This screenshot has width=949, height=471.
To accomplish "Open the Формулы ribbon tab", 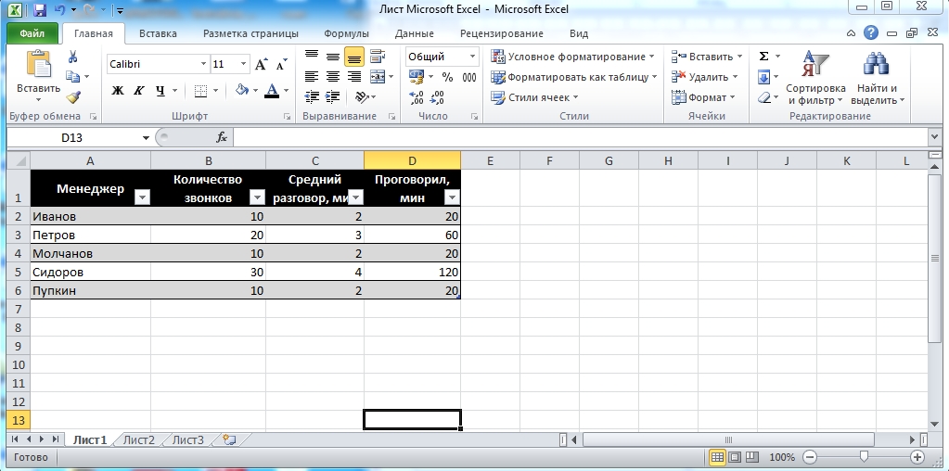I will tap(346, 33).
